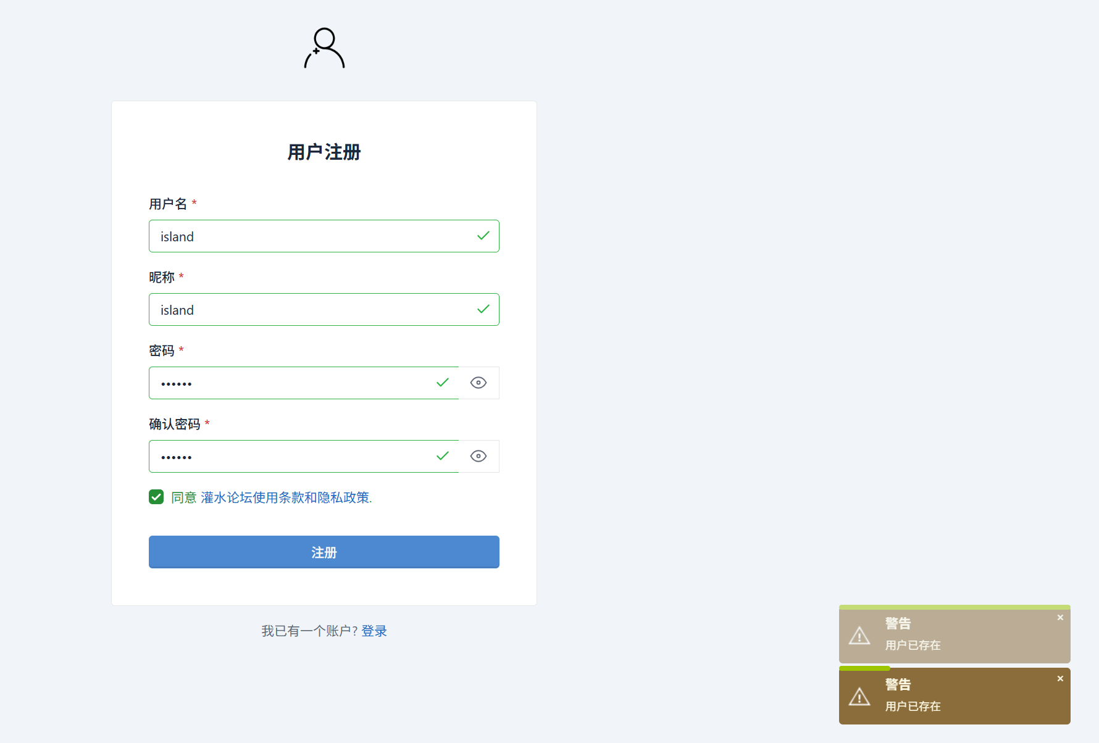Open the forum terms and privacy policy link

tap(286, 497)
